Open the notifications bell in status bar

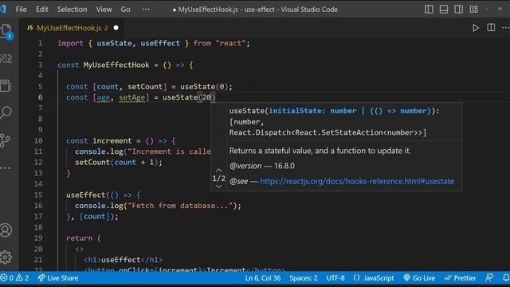coord(506,278)
